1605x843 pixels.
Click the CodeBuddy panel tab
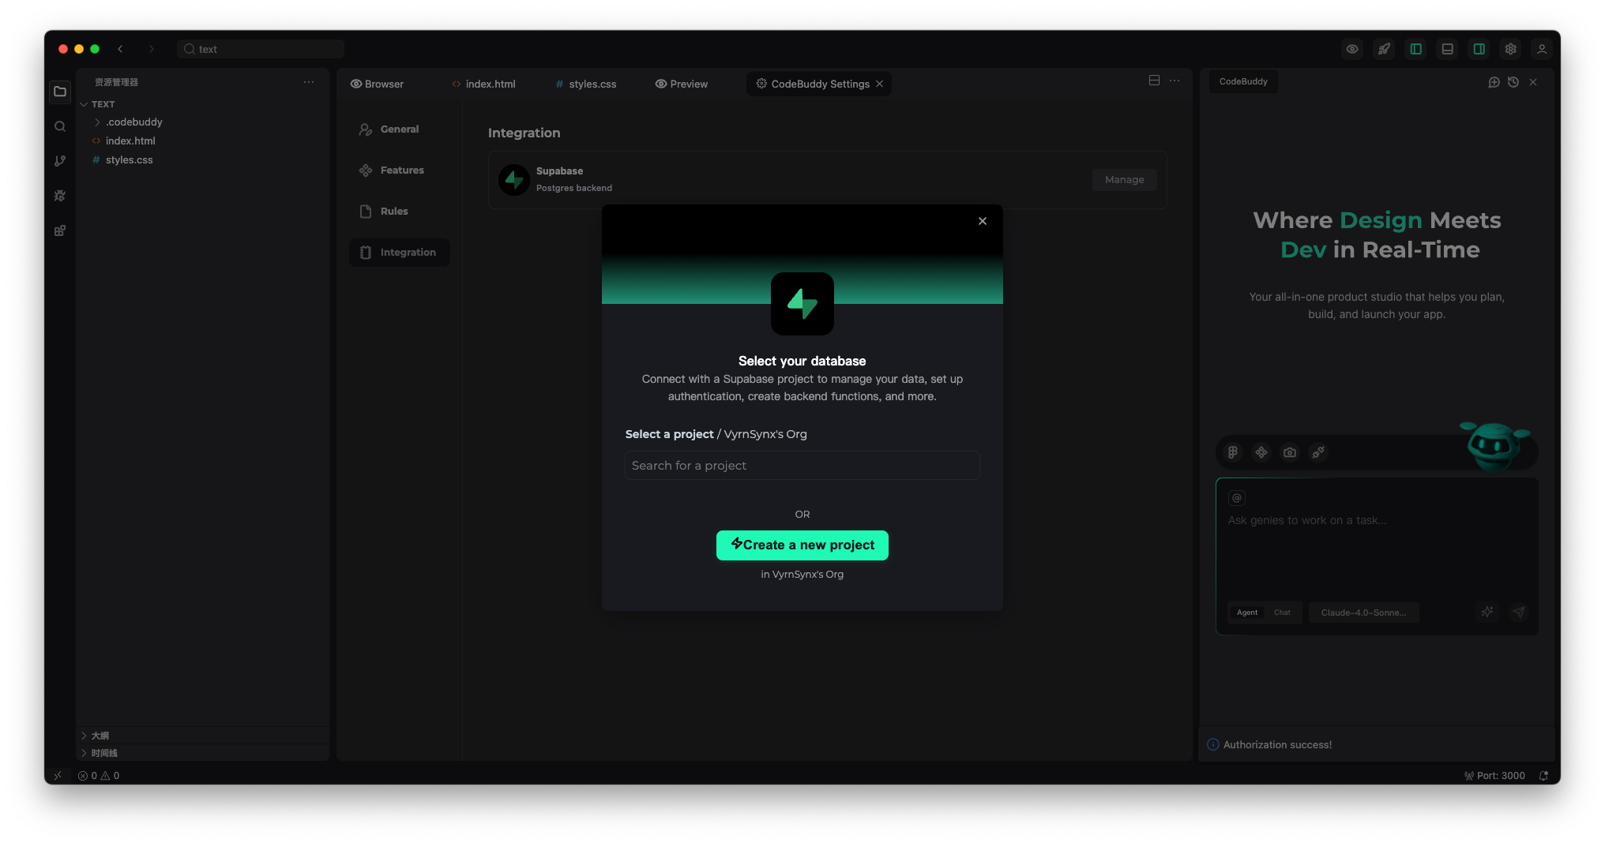tap(1243, 81)
